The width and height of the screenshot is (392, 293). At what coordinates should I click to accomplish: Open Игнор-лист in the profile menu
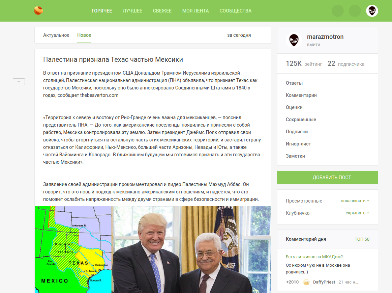[299, 144]
